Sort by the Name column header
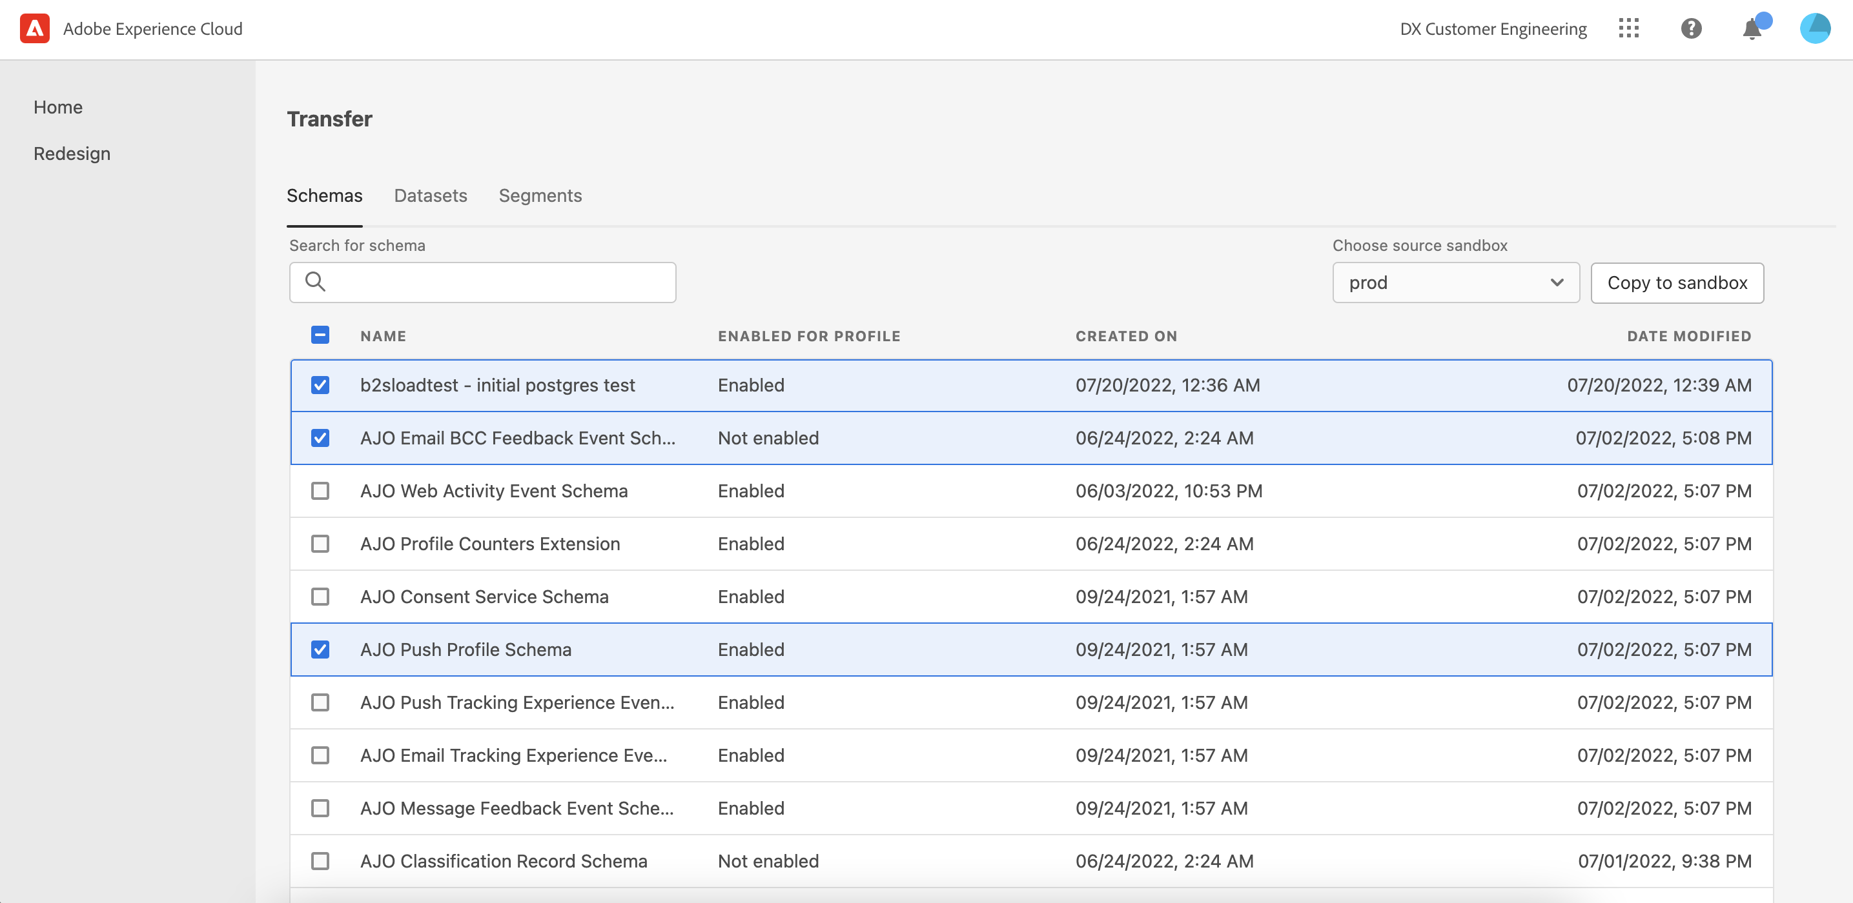The image size is (1853, 903). pyautogui.click(x=383, y=336)
